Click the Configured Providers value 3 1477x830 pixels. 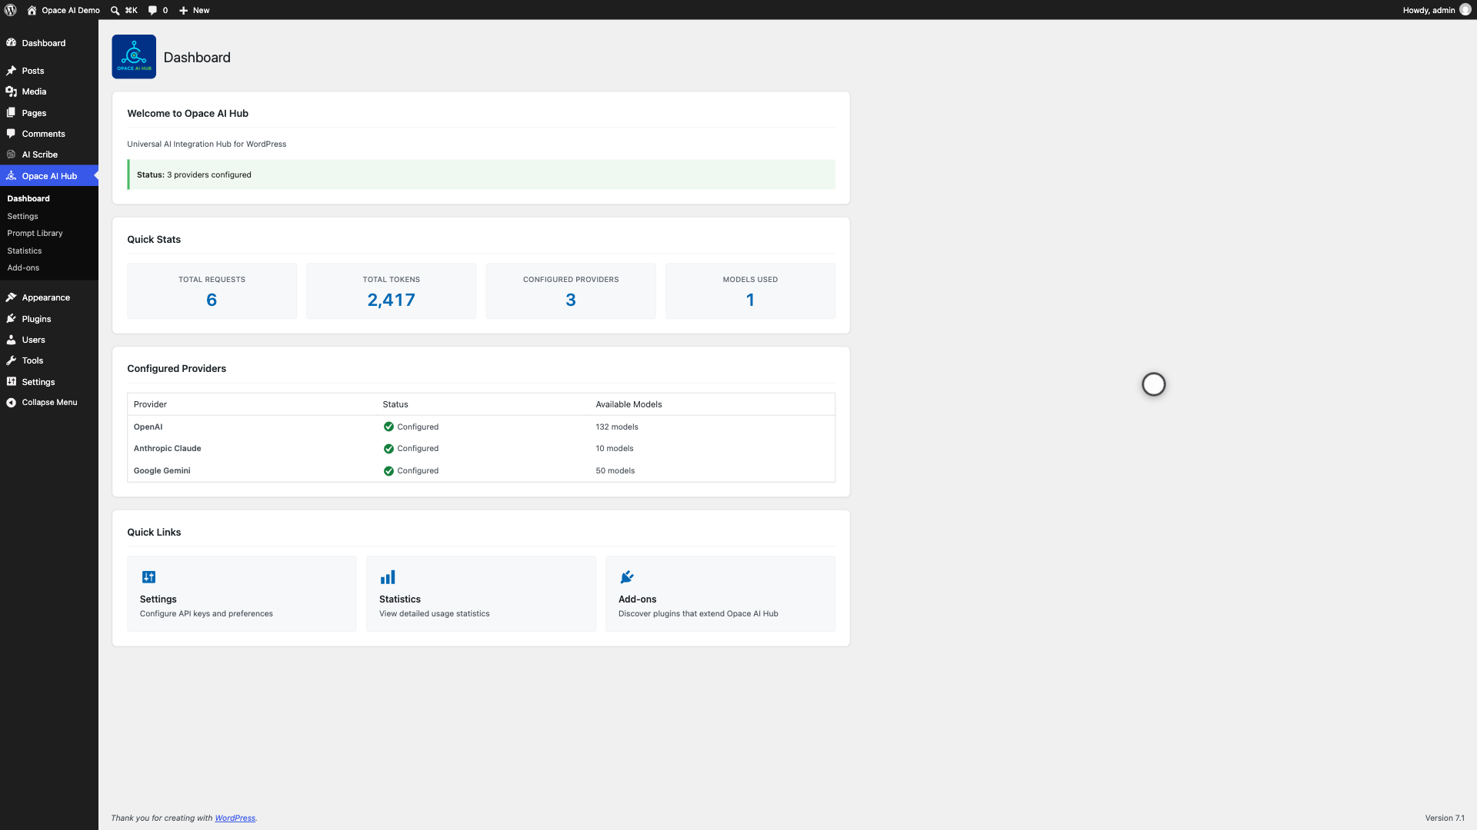click(571, 300)
